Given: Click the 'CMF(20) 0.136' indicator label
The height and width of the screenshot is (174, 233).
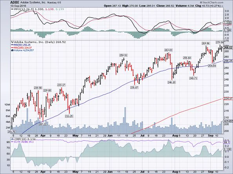Looking at the screenshot, I should click(x=25, y=139).
